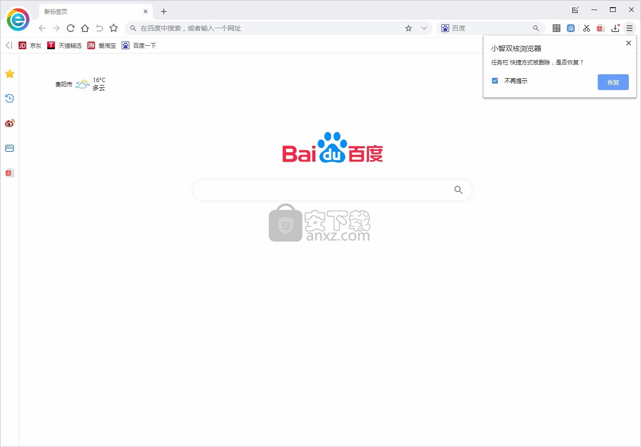This screenshot has height=447, width=641.
Task: Open the 京东 bookmark
Action: pos(30,45)
